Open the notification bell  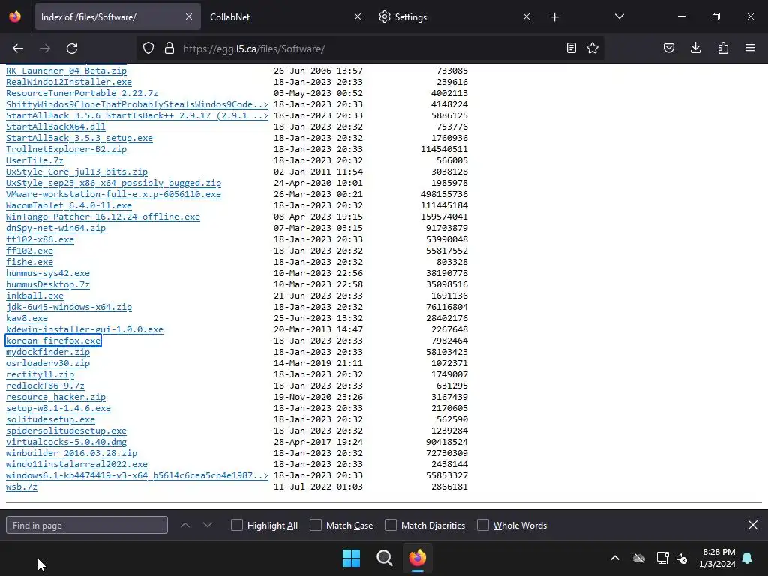point(748,558)
